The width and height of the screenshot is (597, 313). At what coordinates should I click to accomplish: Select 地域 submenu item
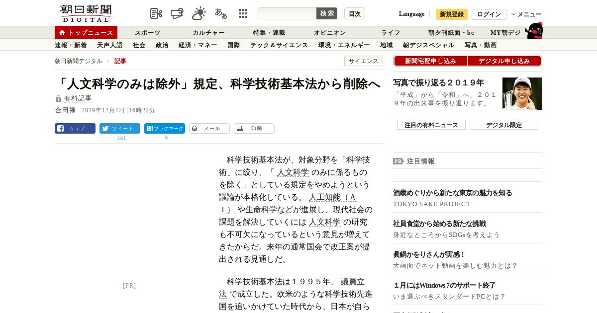click(x=387, y=45)
